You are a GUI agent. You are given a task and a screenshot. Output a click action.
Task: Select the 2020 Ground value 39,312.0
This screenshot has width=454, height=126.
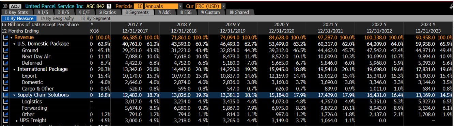(279, 50)
